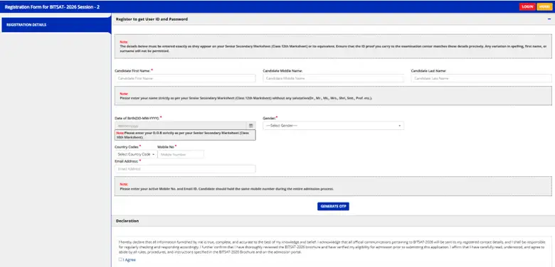Click the 'Country Codes' label
Image resolution: width=555 pixels, height=267 pixels.
coord(127,146)
